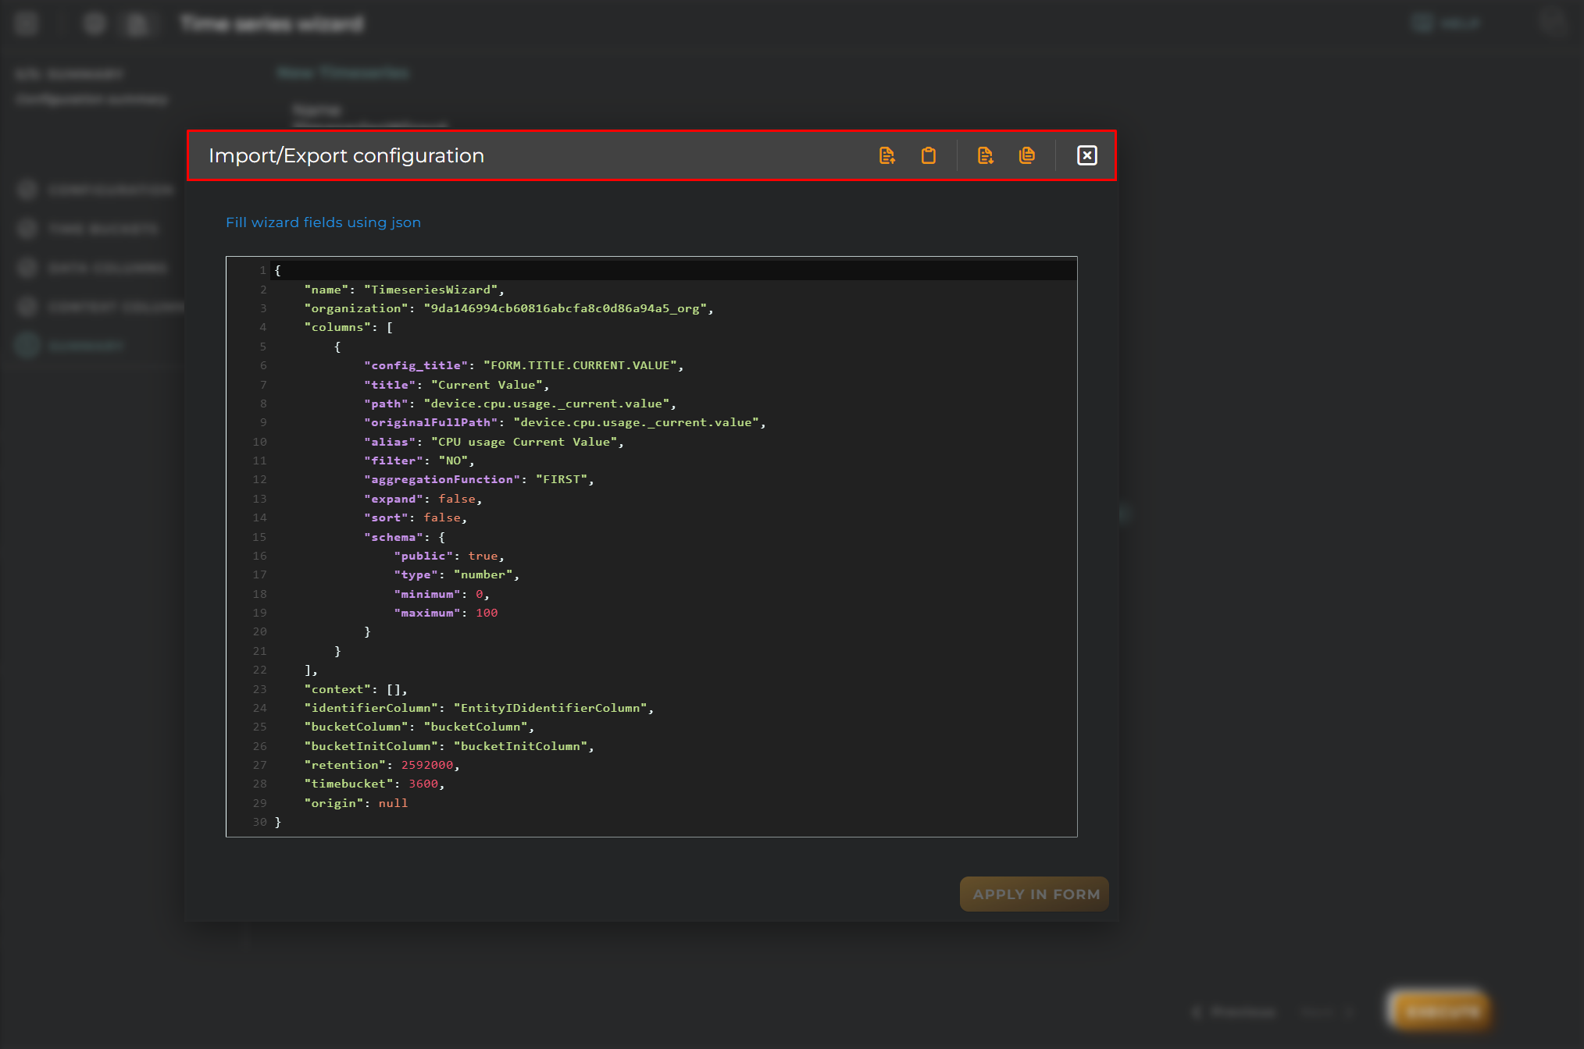Click the "path" line in JSON
The image size is (1584, 1049).
(x=519, y=404)
